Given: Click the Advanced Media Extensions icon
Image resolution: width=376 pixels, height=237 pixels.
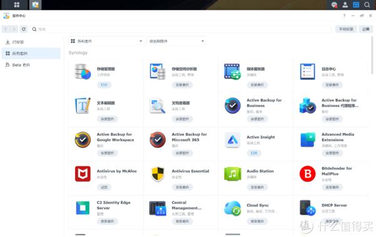Looking at the screenshot, I should tap(308, 139).
